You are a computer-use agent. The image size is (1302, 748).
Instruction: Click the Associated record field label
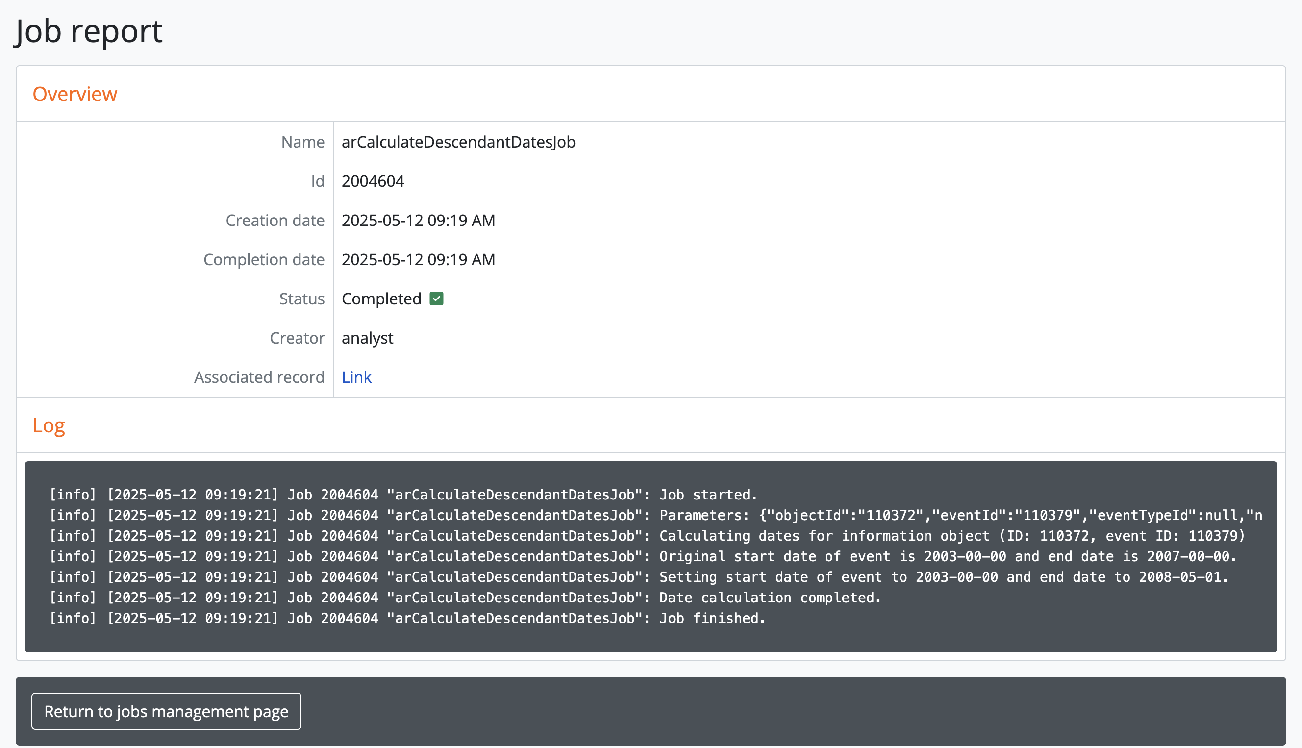click(259, 377)
